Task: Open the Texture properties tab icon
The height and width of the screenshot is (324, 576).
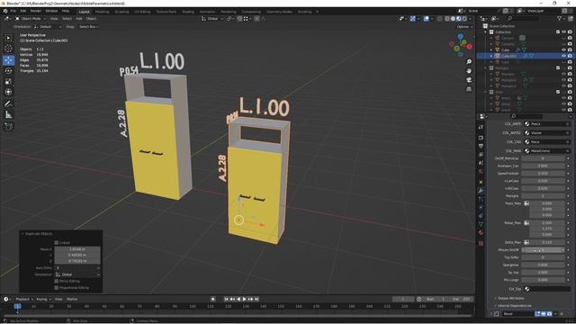Action: [x=481, y=243]
